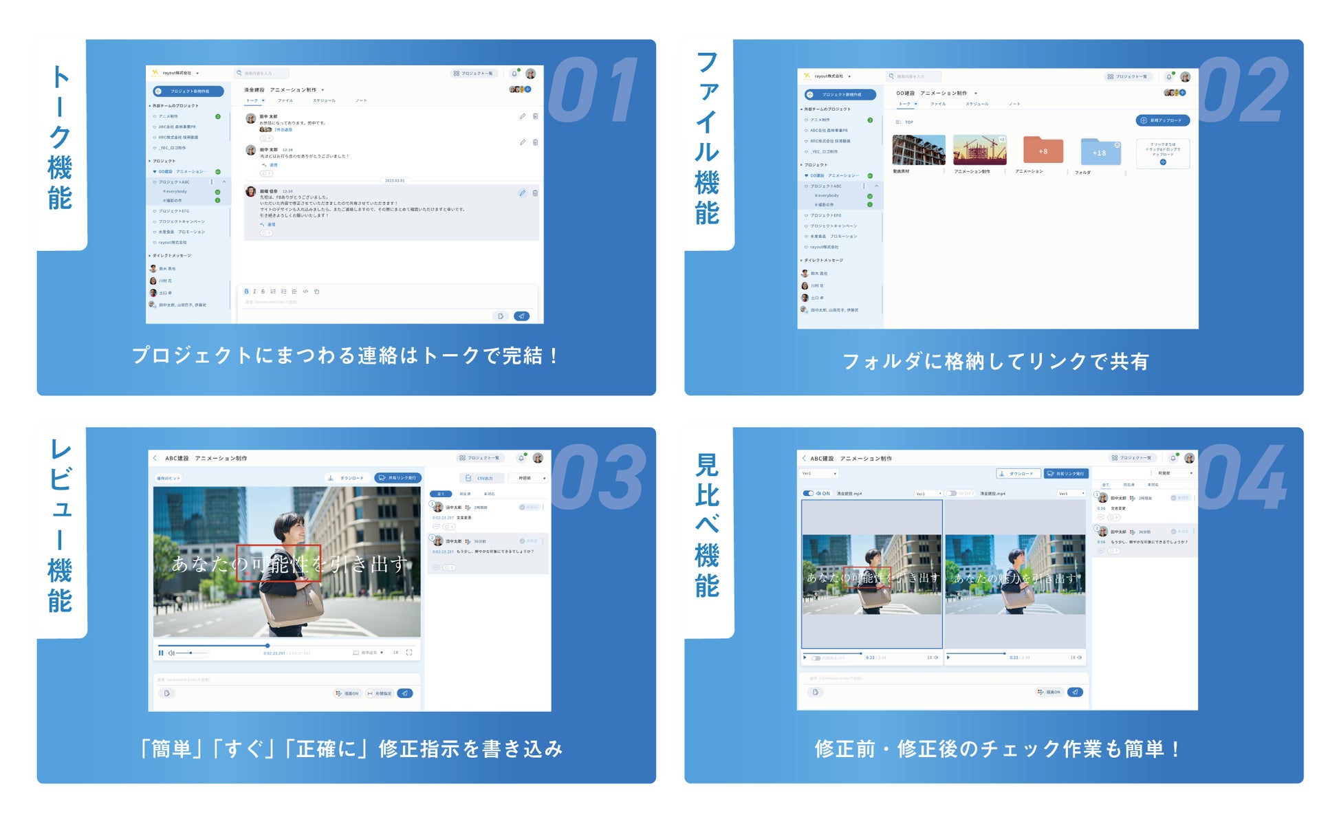Toggle OFF audio switch of right comparison video

pyautogui.click(x=952, y=493)
